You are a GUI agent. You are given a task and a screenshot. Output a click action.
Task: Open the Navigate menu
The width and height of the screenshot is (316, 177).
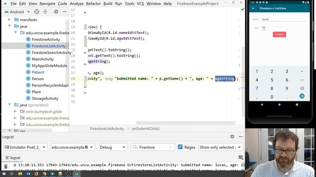pyautogui.click(x=47, y=3)
